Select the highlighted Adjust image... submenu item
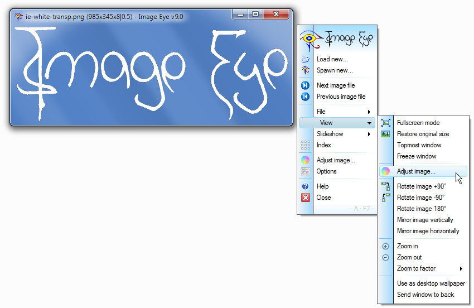This screenshot has height=308, width=474. click(x=423, y=171)
